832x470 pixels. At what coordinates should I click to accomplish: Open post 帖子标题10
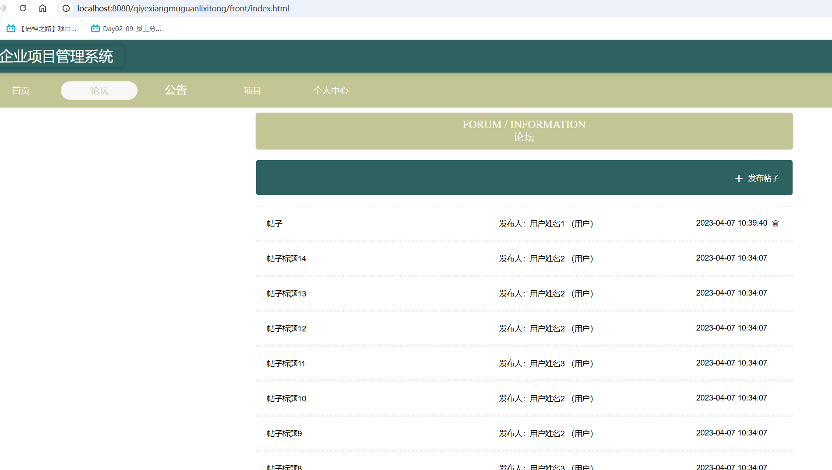(286, 399)
